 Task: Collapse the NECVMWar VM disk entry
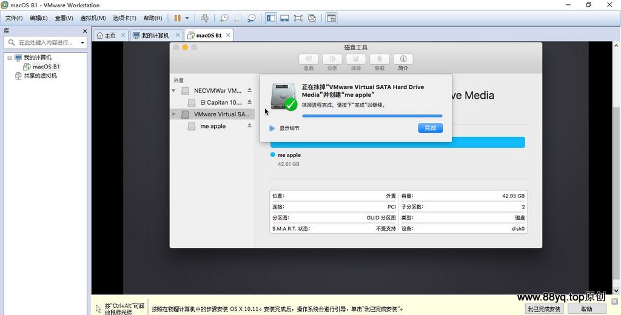(x=173, y=91)
